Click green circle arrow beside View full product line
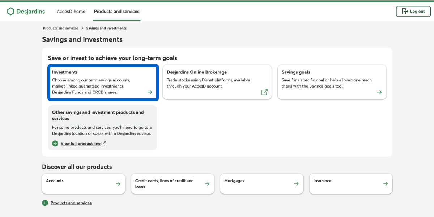Viewport: 434px width, 217px height. [x=55, y=144]
